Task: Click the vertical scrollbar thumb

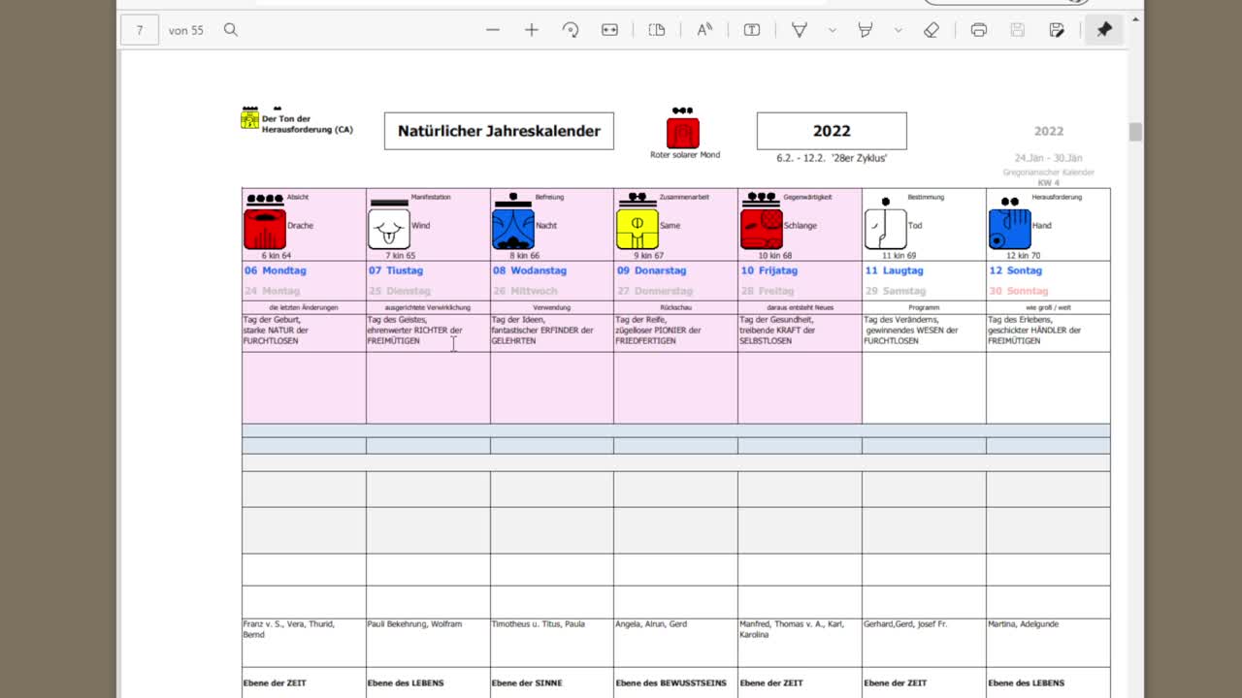Action: 1135,132
